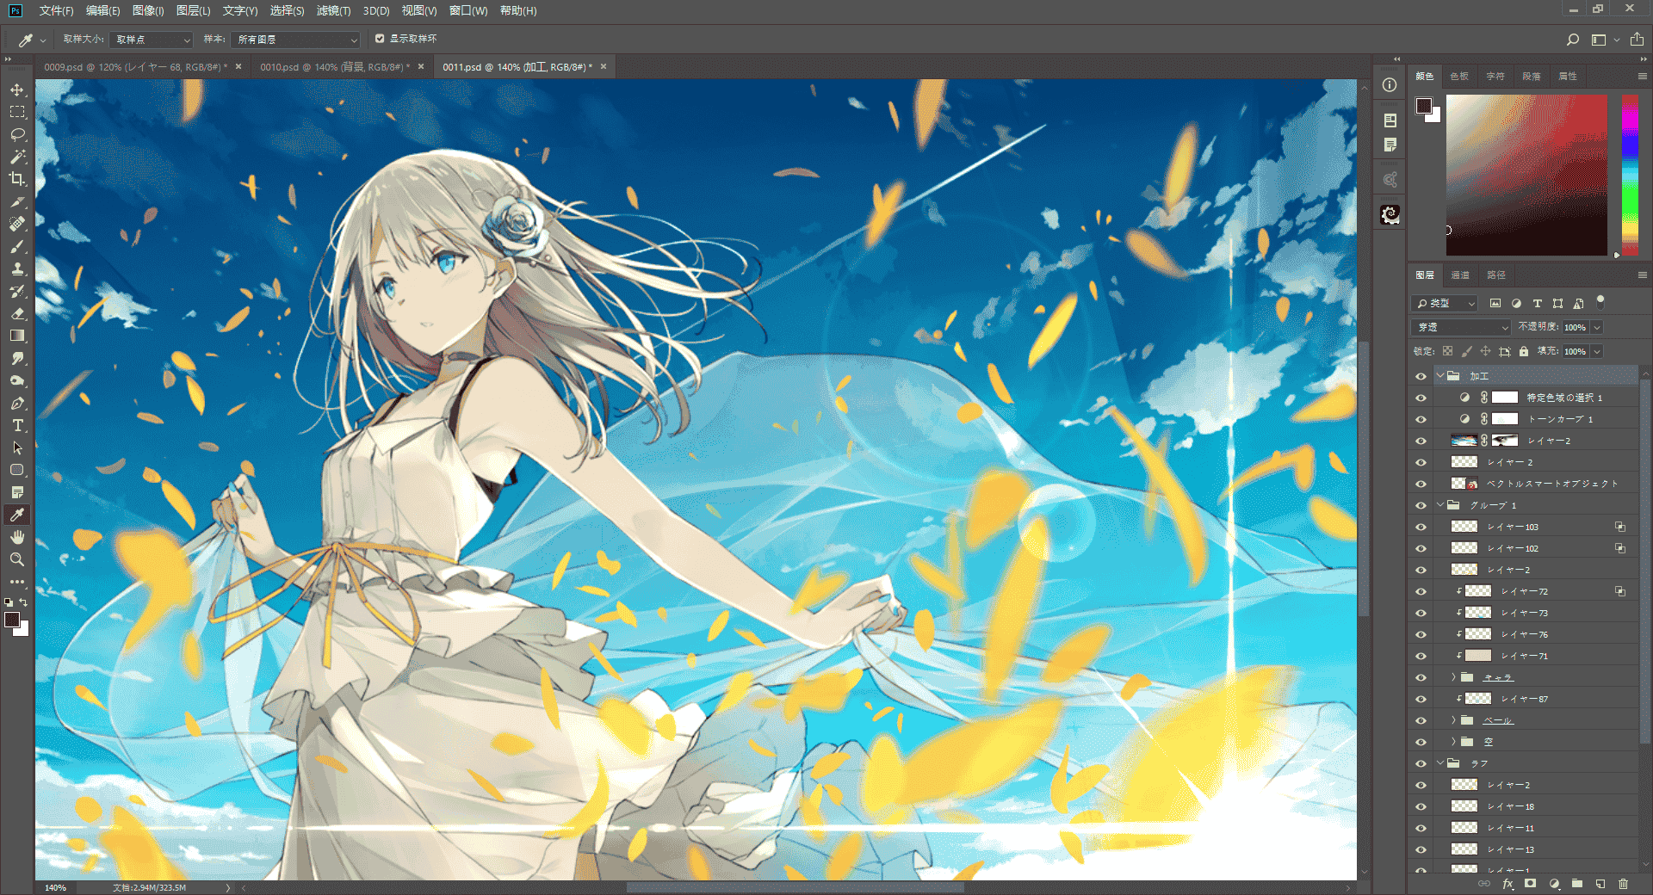Select the Magic Wand tool
The image size is (1653, 895).
pyautogui.click(x=17, y=157)
